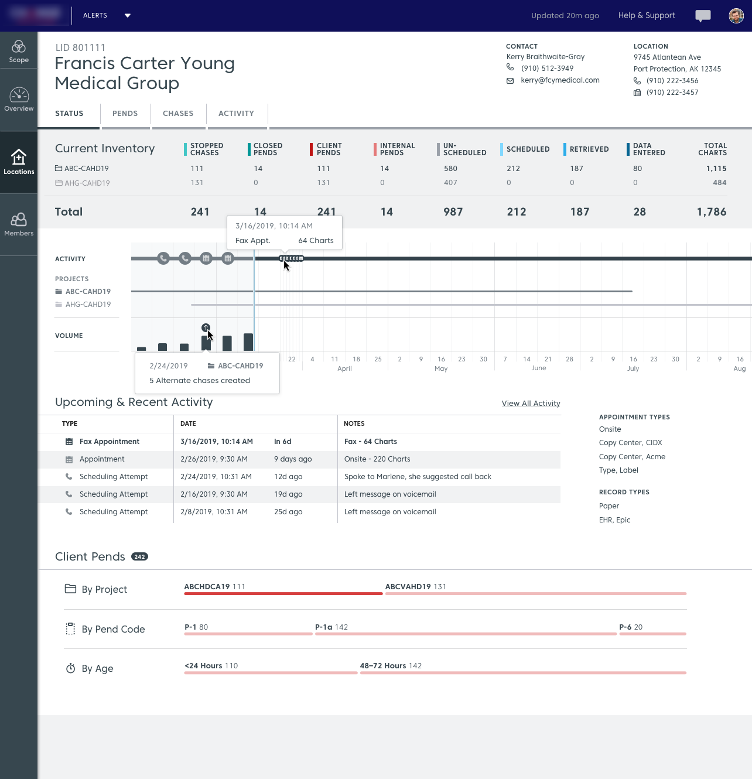Viewport: 752px width, 779px height.
Task: Click the LID 801111 identifier
Action: tap(80, 47)
